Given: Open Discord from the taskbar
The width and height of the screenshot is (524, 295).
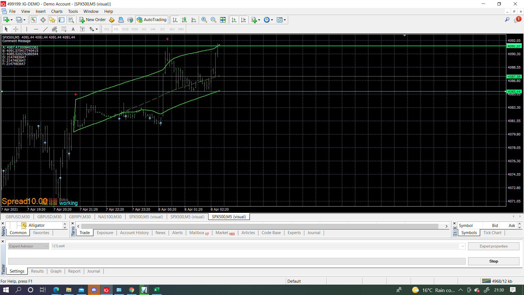Looking at the screenshot, I should point(94,290).
